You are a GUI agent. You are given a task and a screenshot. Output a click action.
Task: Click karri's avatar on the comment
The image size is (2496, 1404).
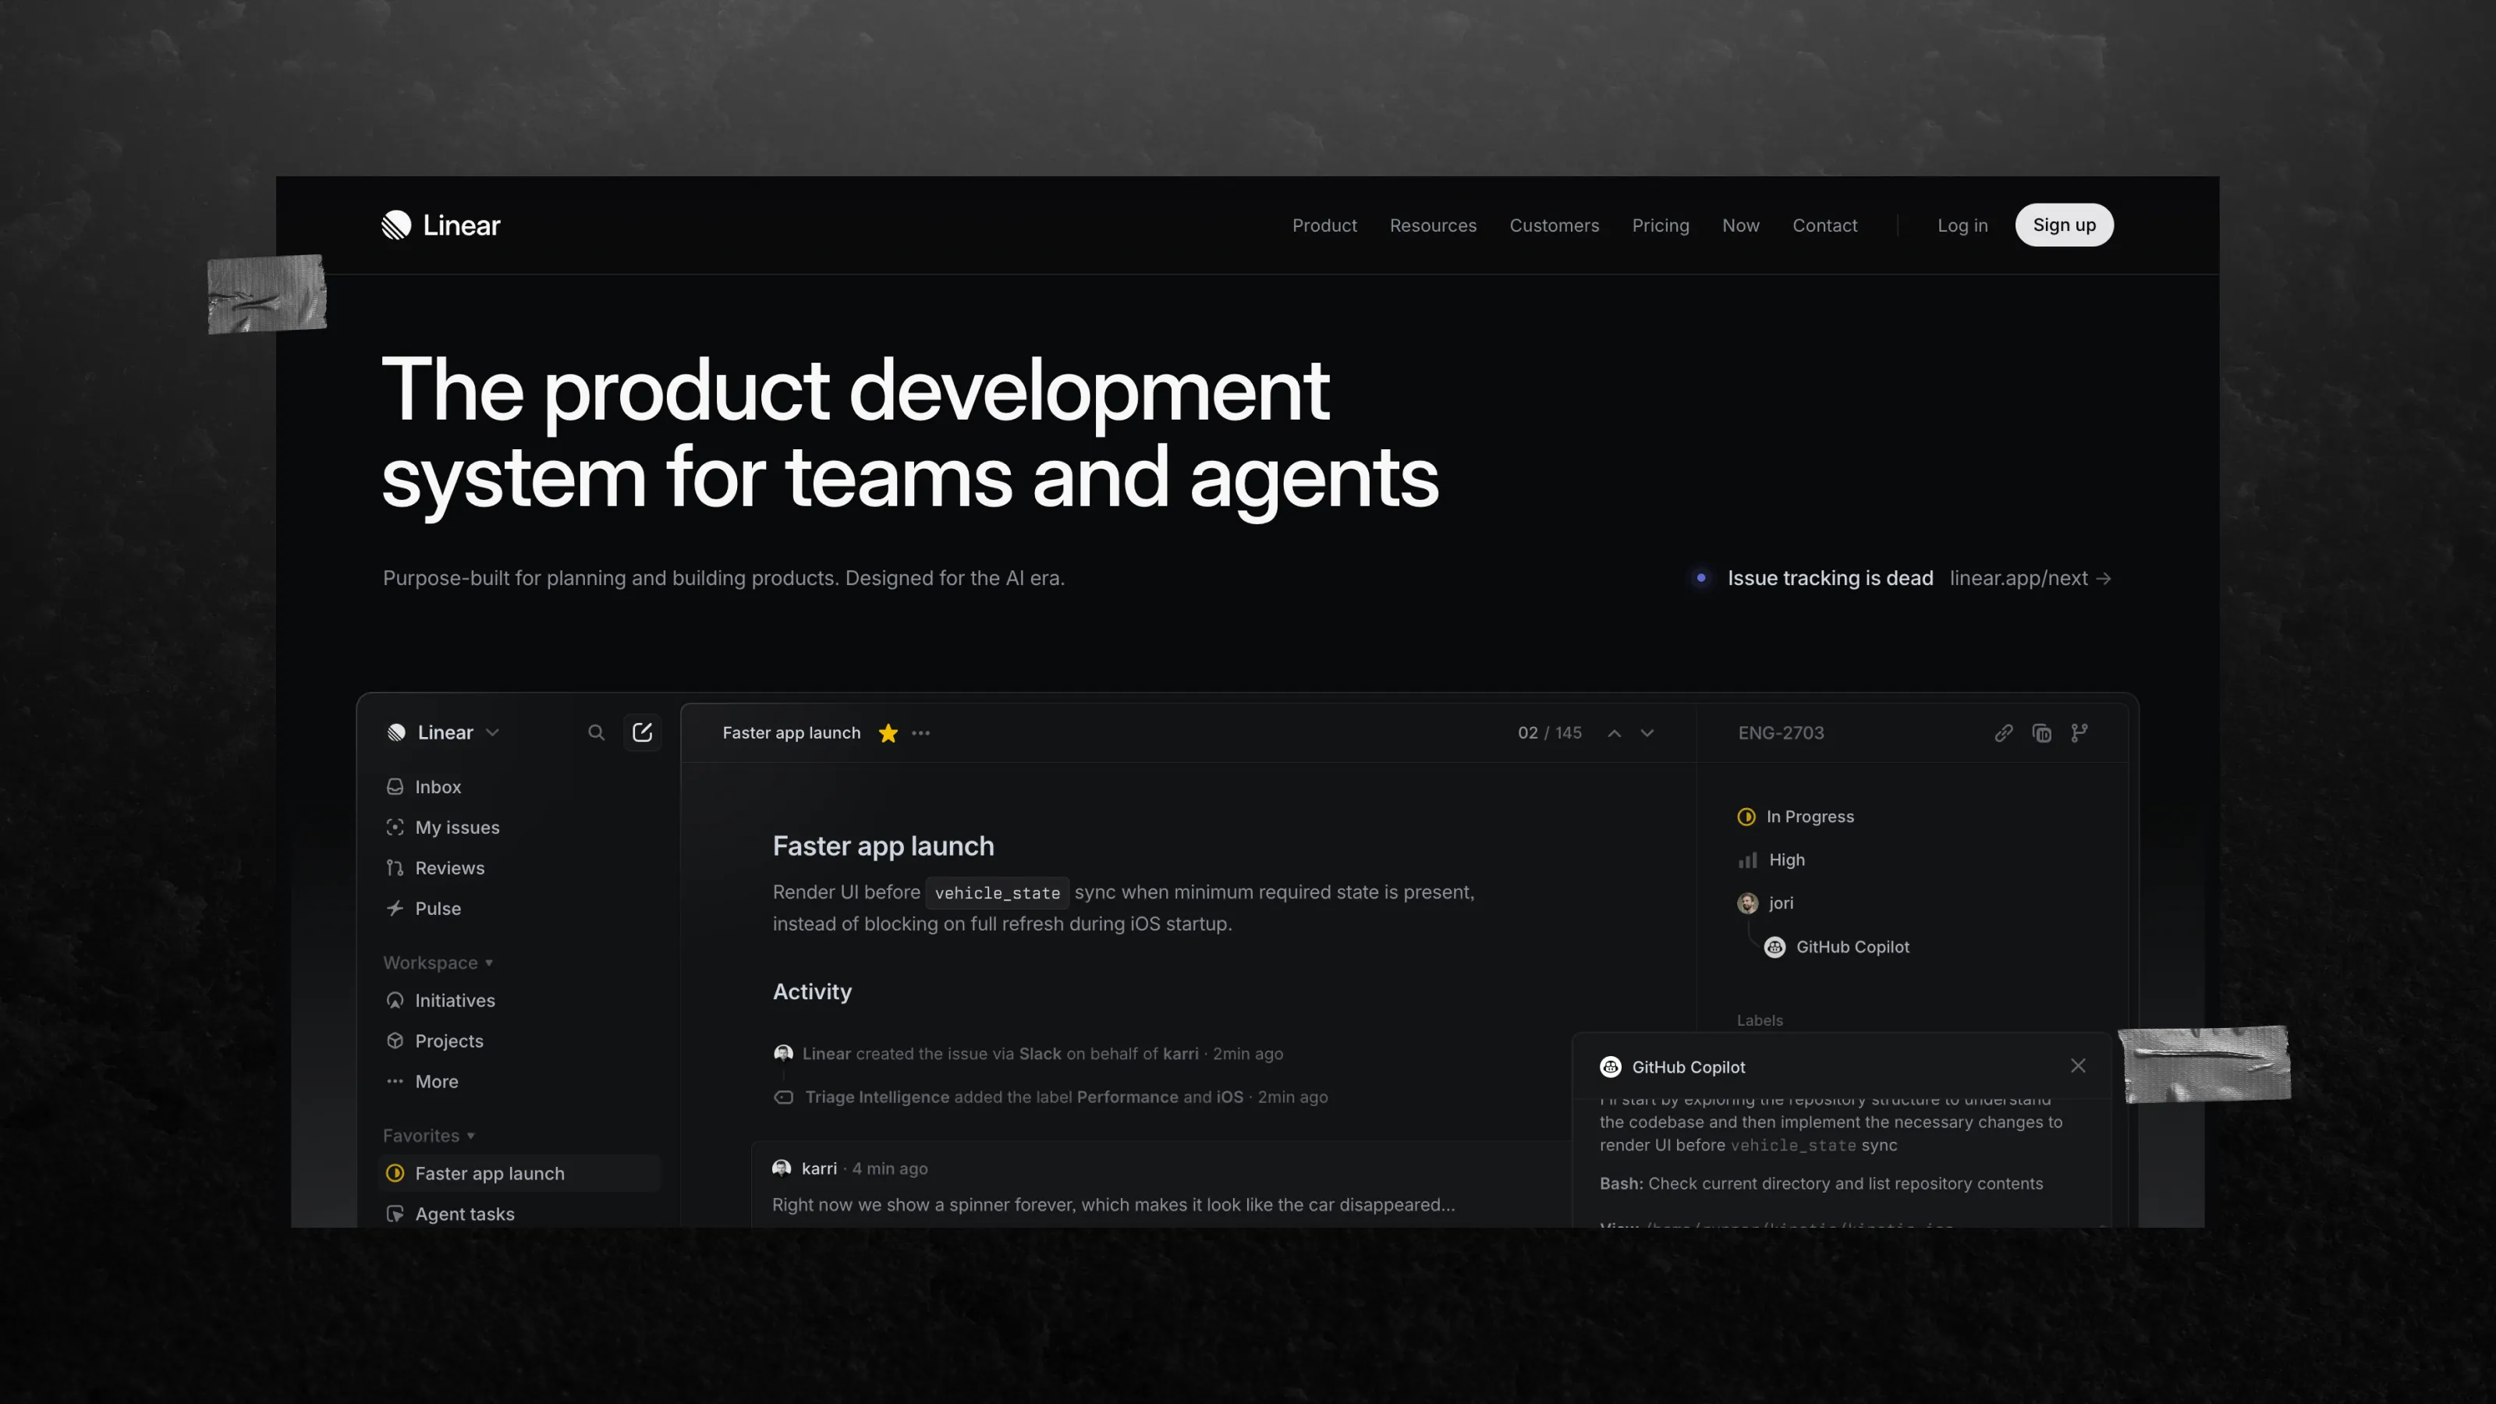click(x=782, y=1168)
